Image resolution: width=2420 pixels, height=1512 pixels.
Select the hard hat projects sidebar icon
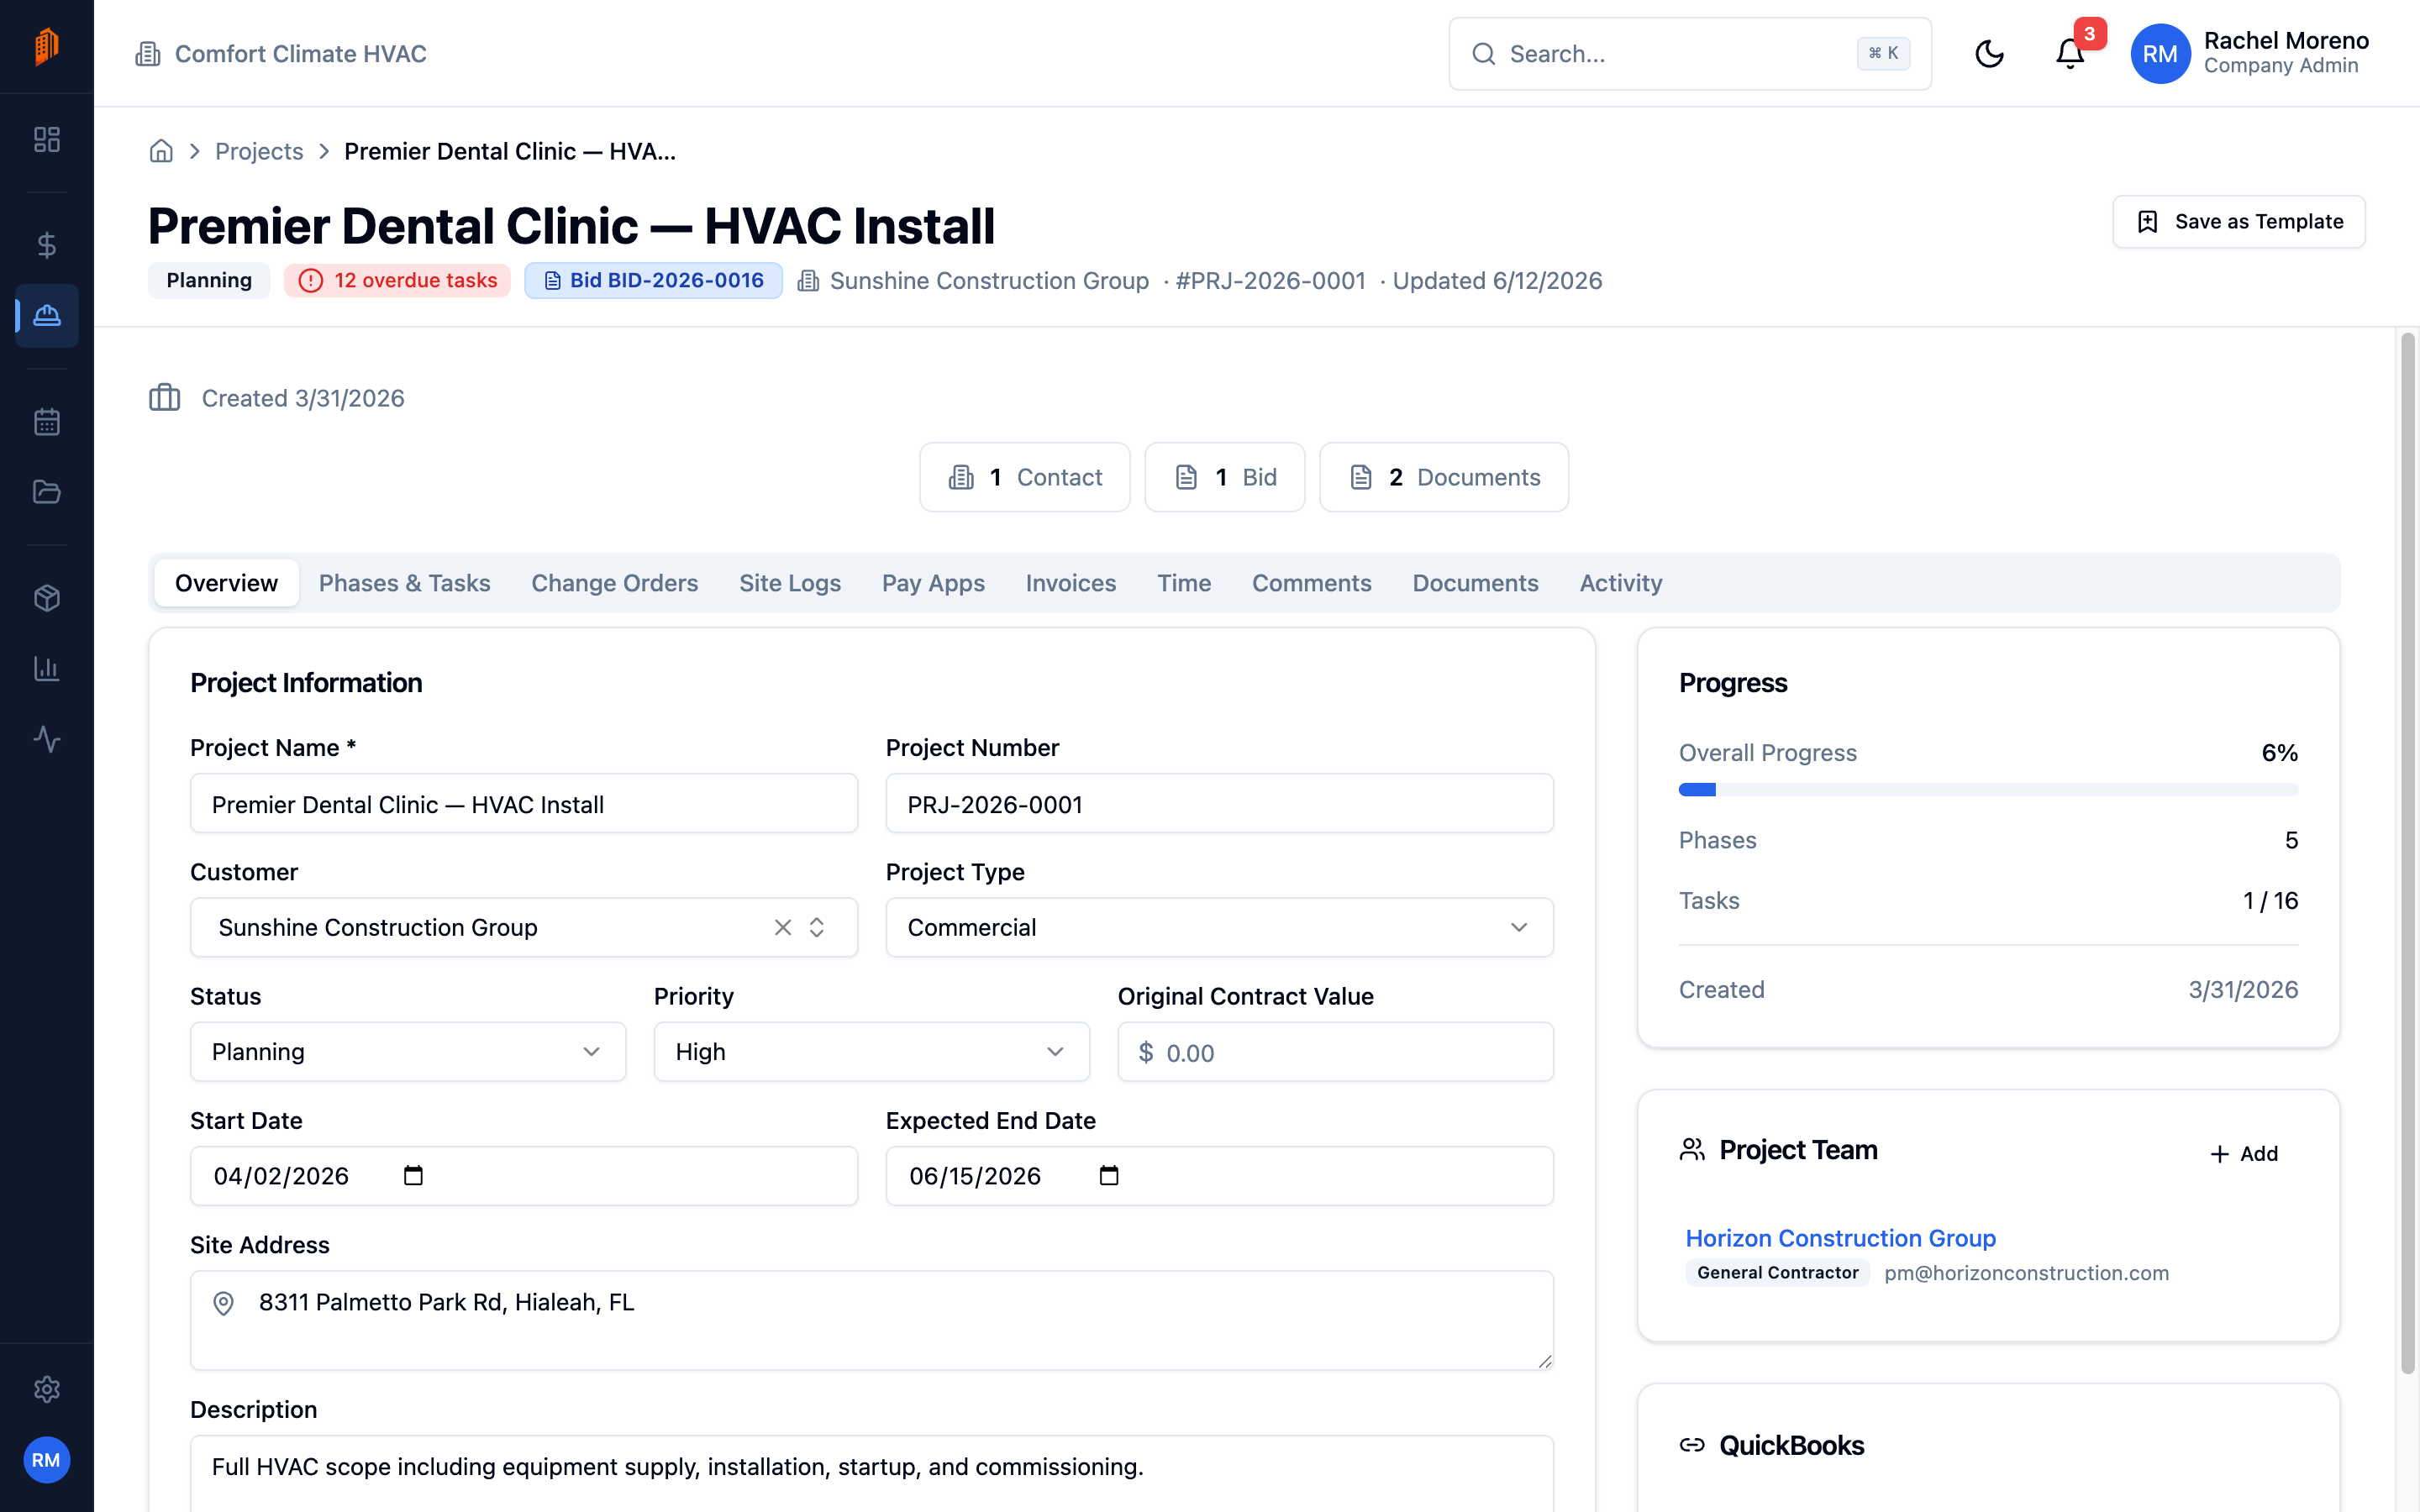[x=47, y=316]
